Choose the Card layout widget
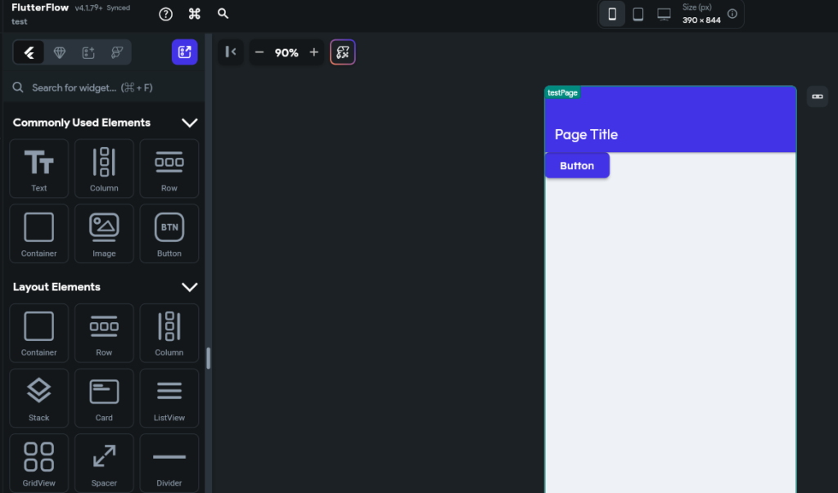 (x=104, y=397)
